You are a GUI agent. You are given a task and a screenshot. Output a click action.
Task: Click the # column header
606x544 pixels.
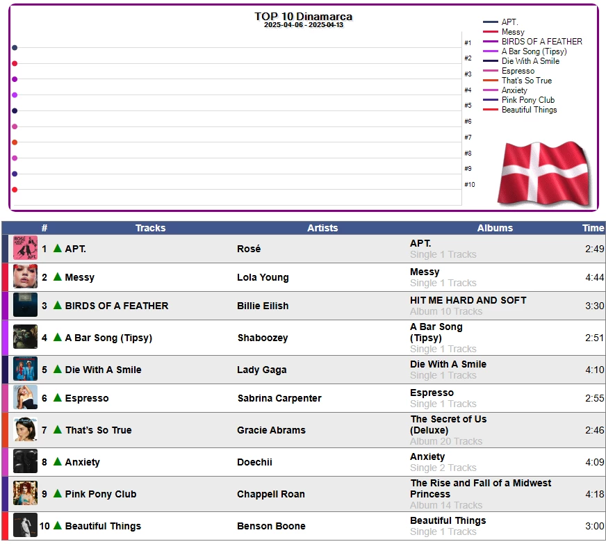[x=44, y=228]
